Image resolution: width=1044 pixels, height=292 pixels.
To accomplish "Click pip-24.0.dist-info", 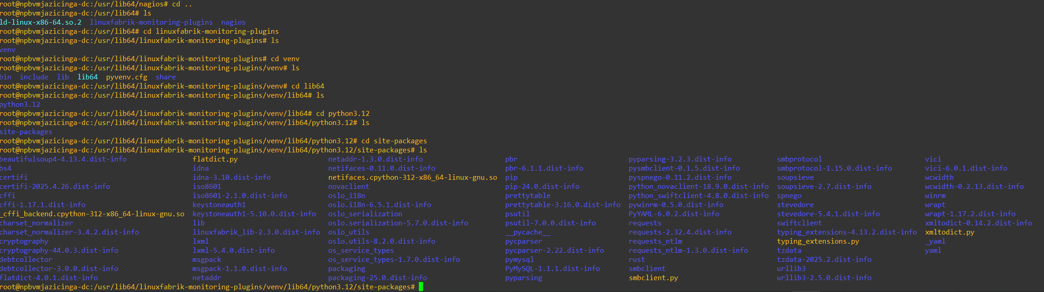I will point(542,187).
